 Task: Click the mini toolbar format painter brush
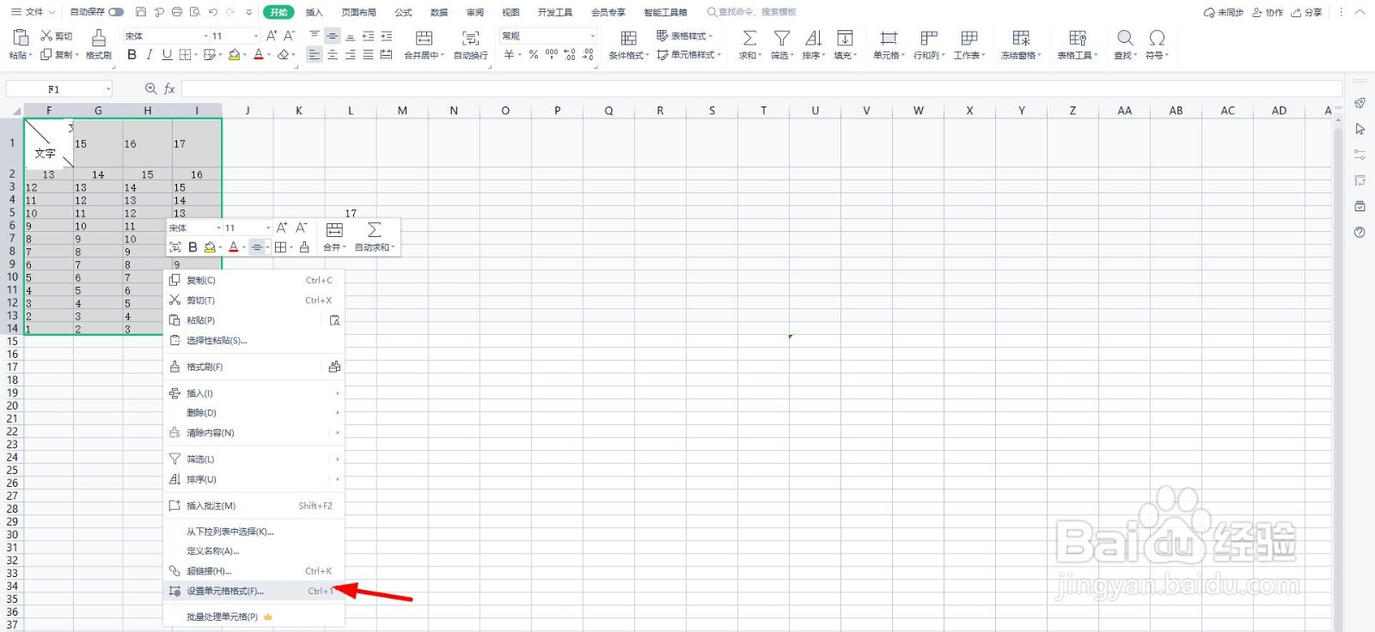[x=304, y=247]
